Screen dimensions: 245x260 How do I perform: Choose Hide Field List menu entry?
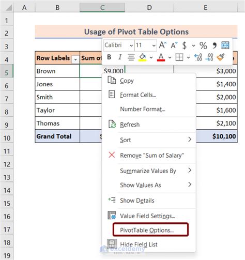149,244
